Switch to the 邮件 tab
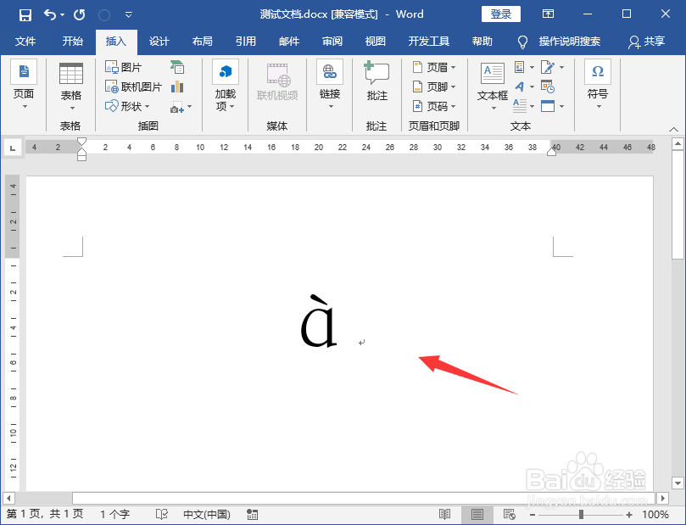The width and height of the screenshot is (686, 525). pos(289,41)
